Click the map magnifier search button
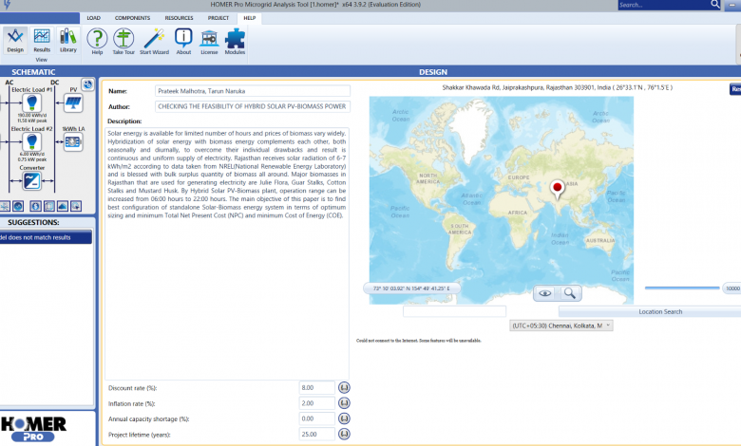The image size is (741, 446). (x=571, y=293)
